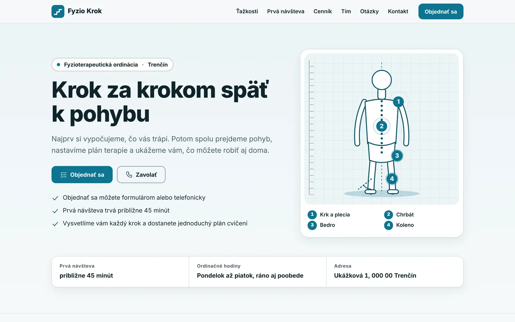Click the 'približne 45 minút' info card

(120, 272)
